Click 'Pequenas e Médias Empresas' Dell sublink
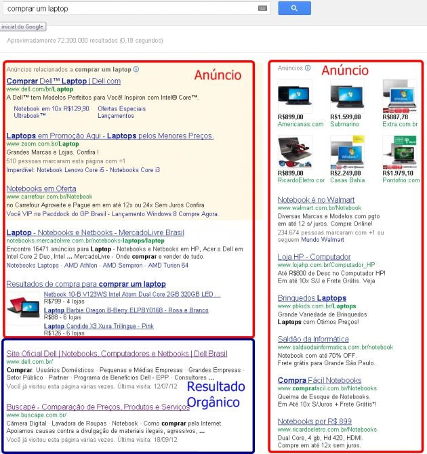This screenshot has width=427, height=454. (x=141, y=370)
